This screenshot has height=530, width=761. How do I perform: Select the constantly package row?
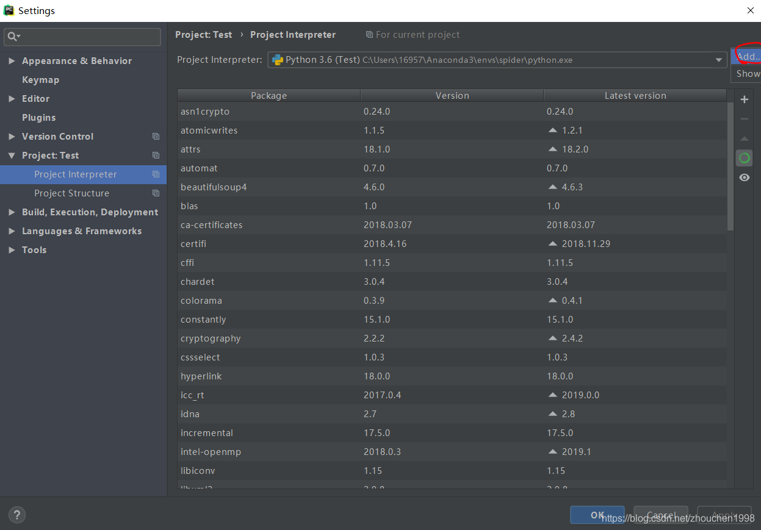pyautogui.click(x=452, y=320)
